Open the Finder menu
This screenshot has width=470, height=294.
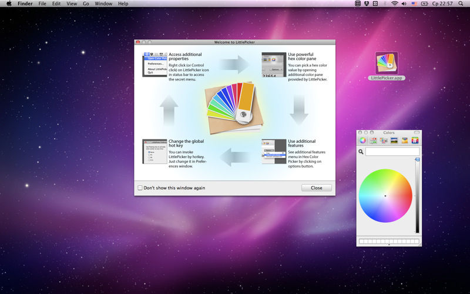click(25, 4)
